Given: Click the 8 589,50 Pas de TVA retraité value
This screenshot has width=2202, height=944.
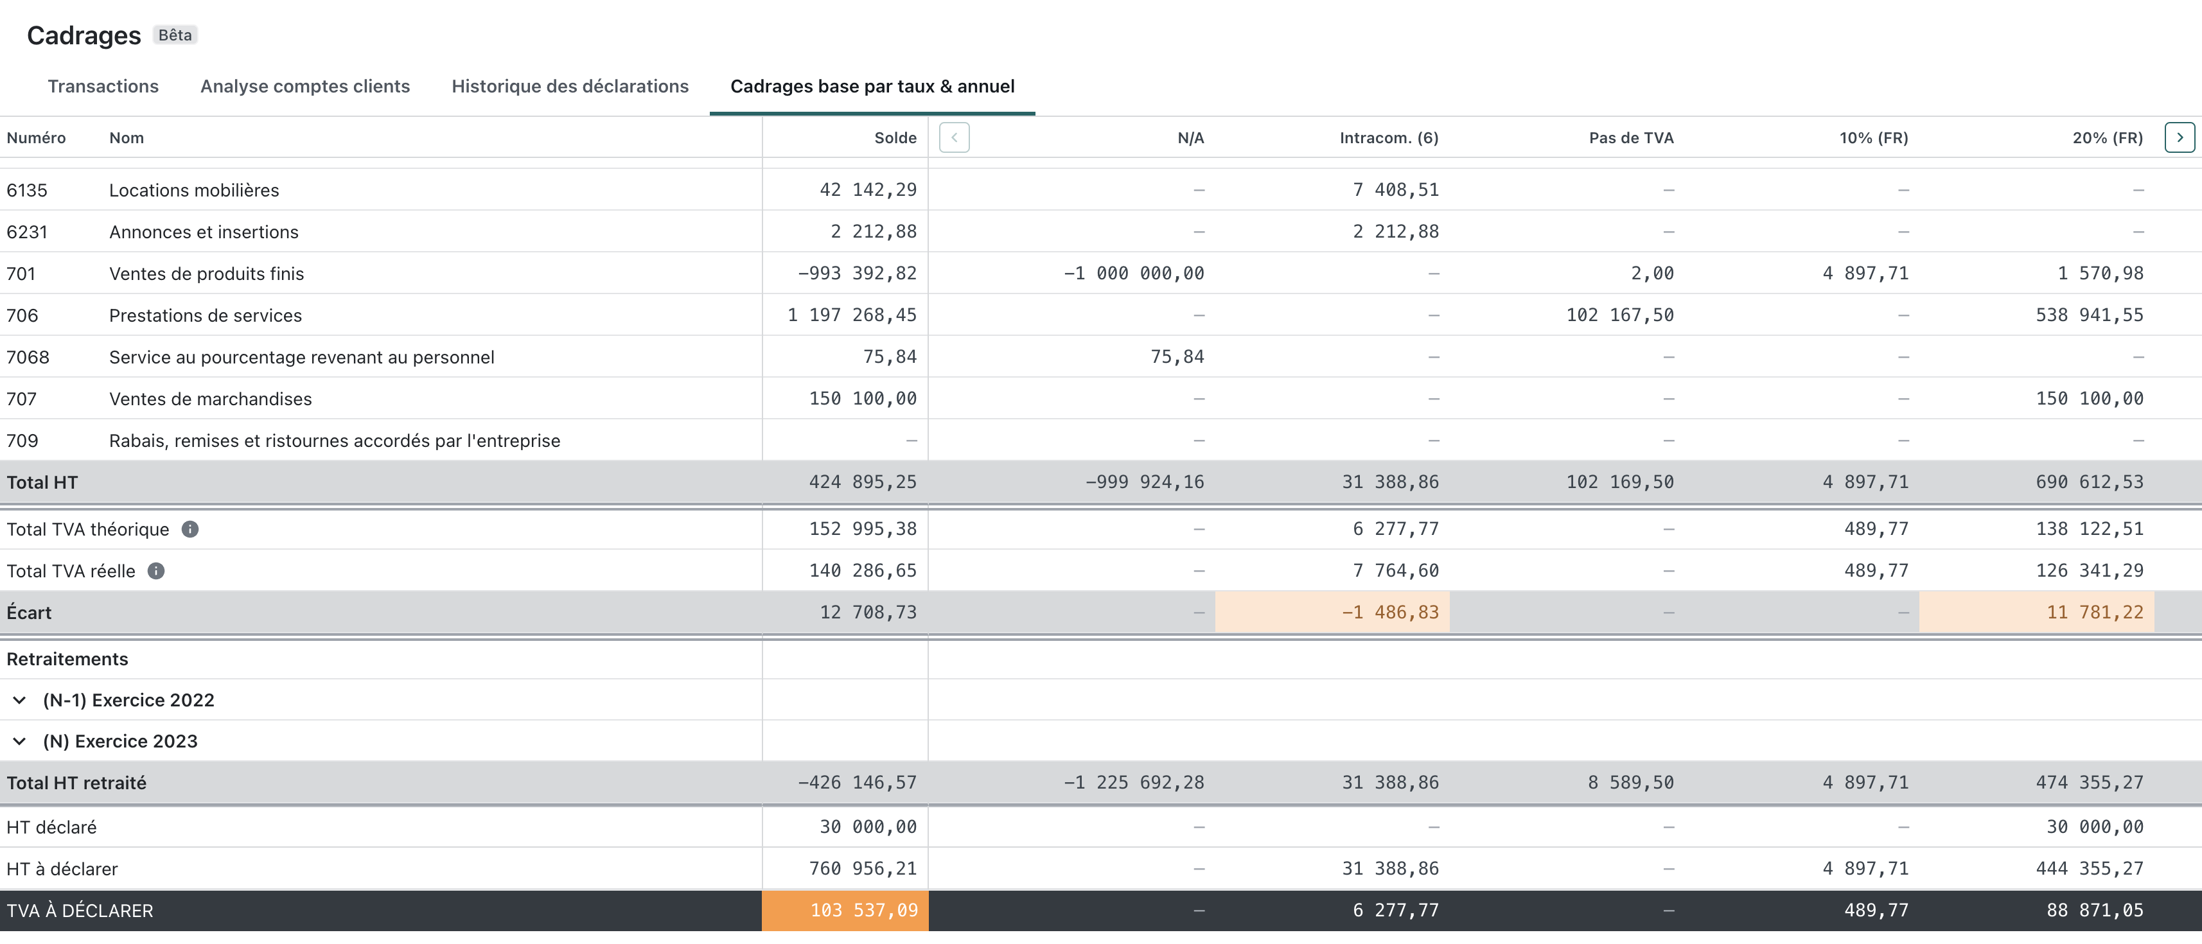Looking at the screenshot, I should [1630, 783].
